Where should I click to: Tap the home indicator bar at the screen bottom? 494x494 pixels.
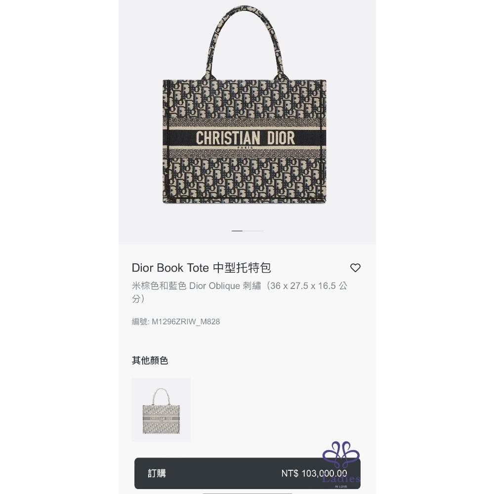click(247, 493)
